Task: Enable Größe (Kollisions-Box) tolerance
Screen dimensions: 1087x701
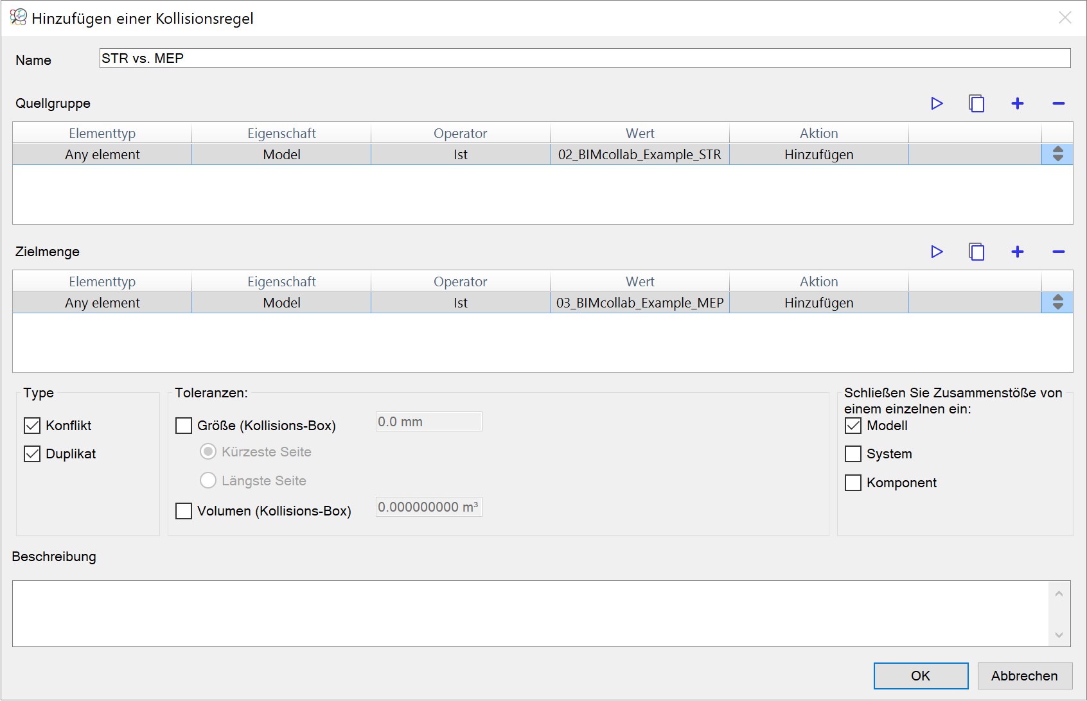Action: pos(184,426)
